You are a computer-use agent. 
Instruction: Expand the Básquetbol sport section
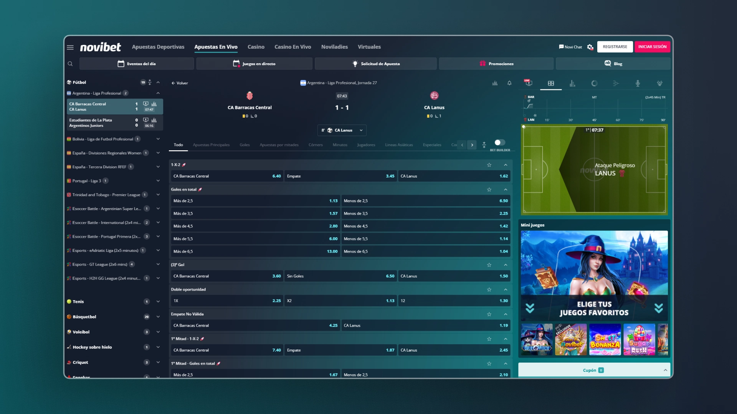pos(158,317)
